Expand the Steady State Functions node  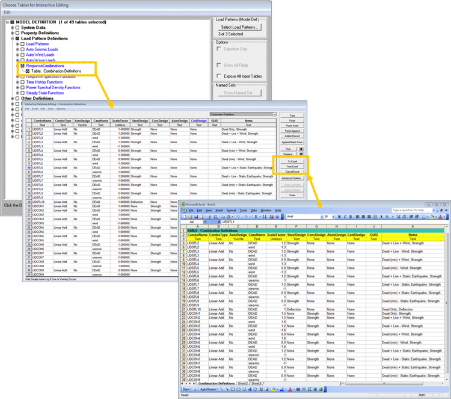[x=17, y=93]
